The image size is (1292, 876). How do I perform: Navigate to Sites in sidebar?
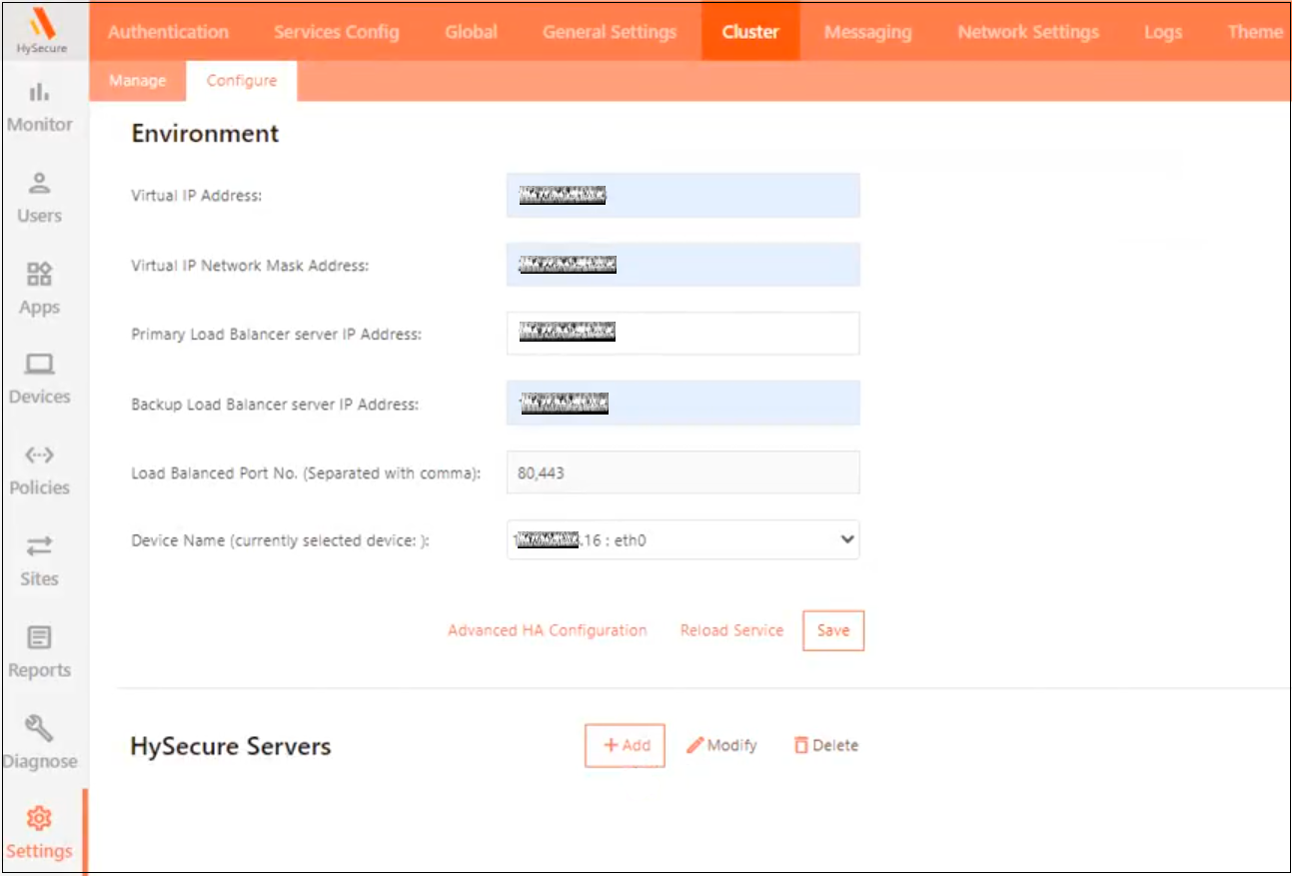tap(40, 561)
